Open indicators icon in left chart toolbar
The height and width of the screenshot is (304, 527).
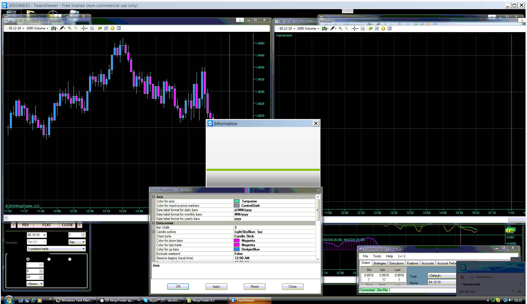(106, 28)
